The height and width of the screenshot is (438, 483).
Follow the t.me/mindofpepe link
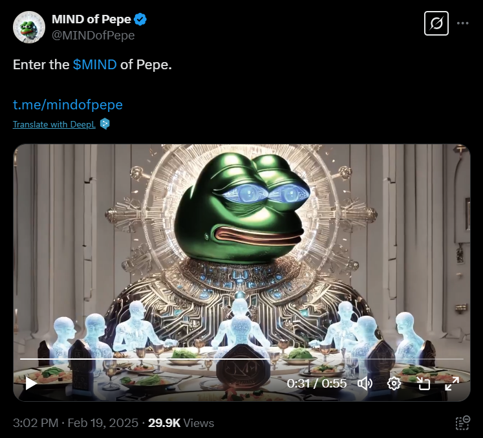pyautogui.click(x=68, y=105)
